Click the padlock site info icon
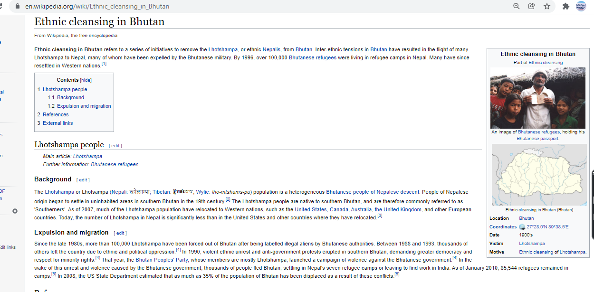 (x=18, y=7)
